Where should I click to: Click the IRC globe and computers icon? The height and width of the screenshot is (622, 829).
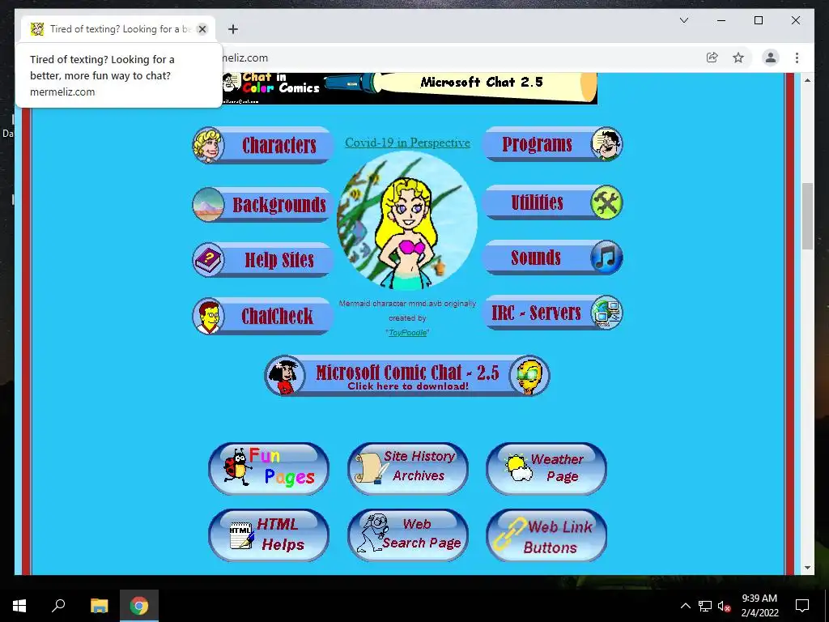coord(606,313)
